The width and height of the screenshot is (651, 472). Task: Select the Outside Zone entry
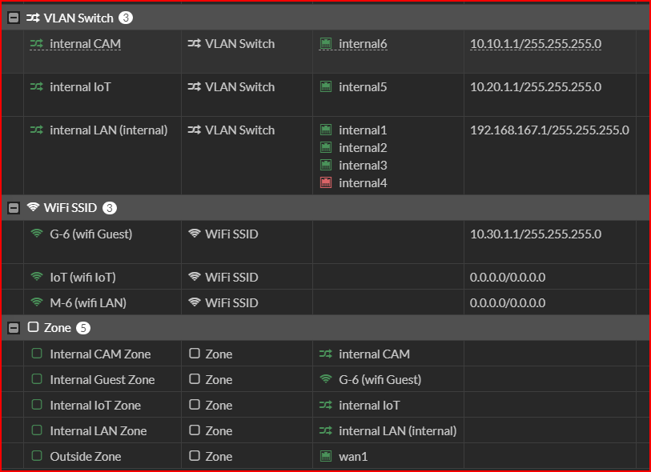pos(85,457)
